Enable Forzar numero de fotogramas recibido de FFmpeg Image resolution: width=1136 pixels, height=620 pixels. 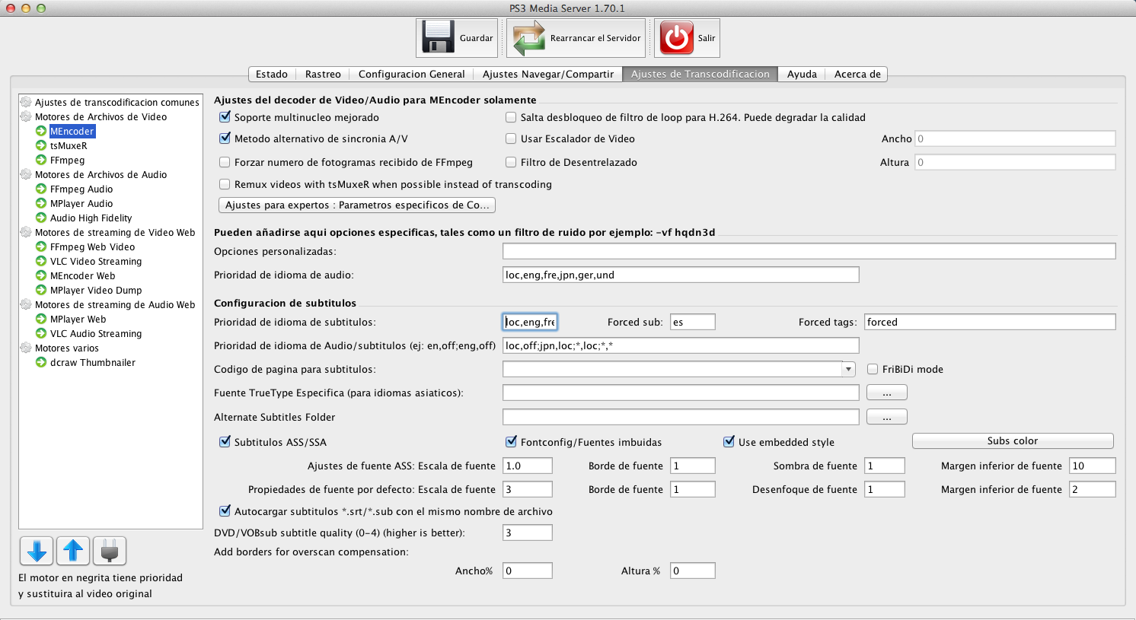point(225,162)
